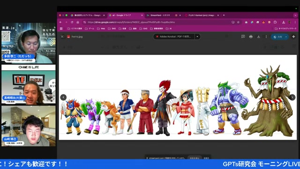Reload the Google Drive page
The width and height of the screenshot is (300, 169).
click(x=72, y=22)
